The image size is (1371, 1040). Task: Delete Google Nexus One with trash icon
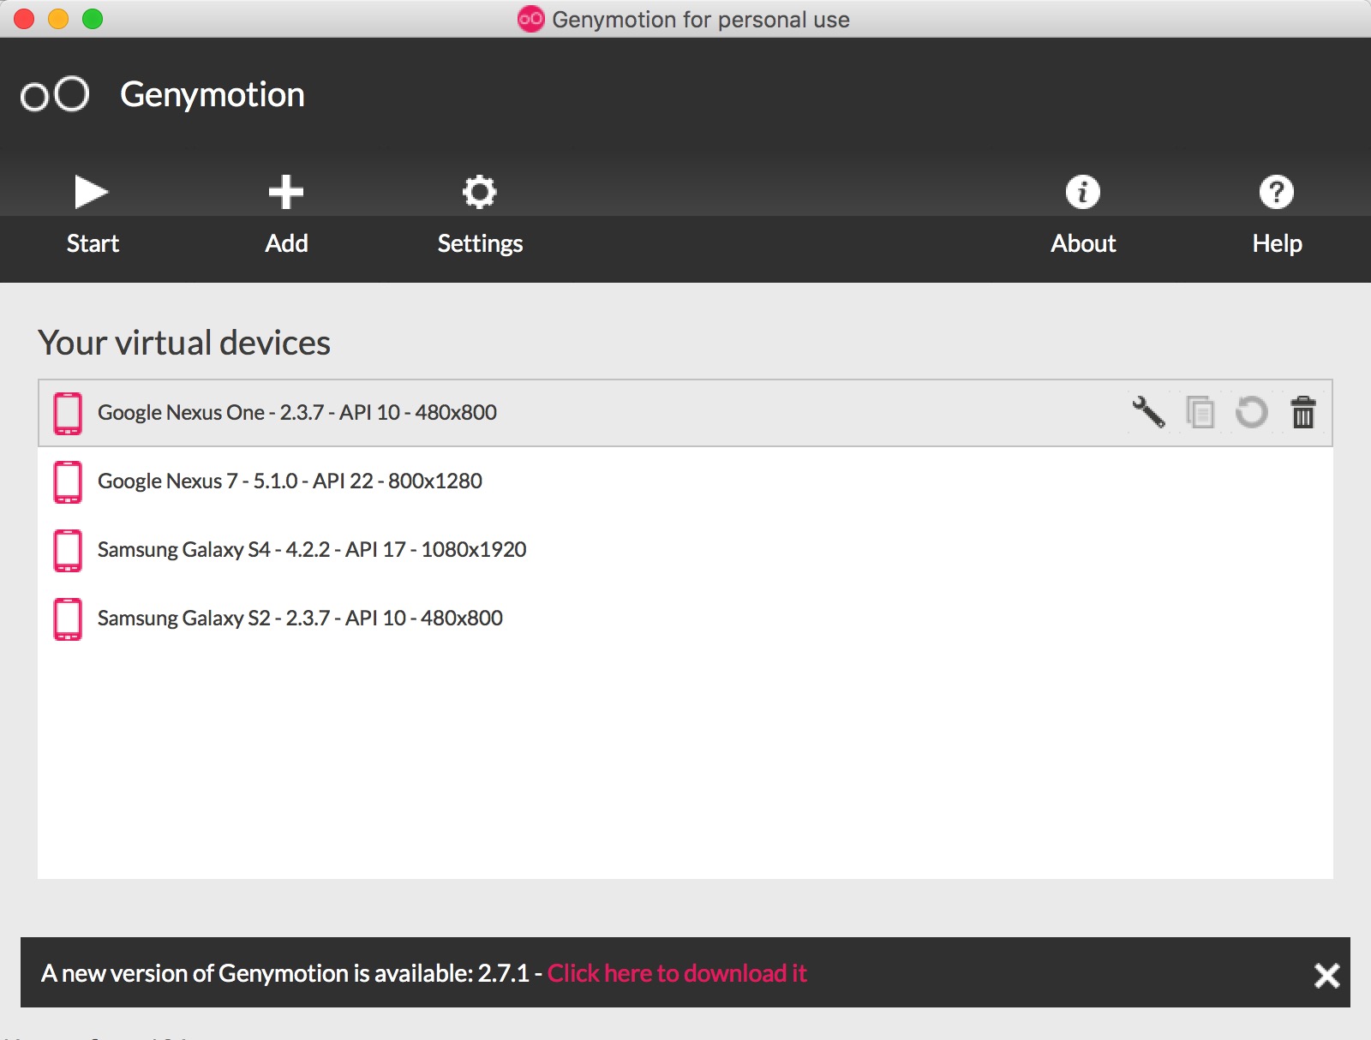(1303, 412)
